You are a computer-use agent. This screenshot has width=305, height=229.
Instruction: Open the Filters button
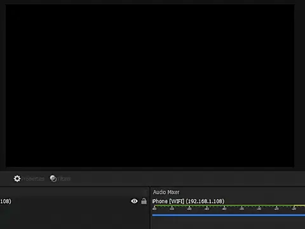[60, 179]
